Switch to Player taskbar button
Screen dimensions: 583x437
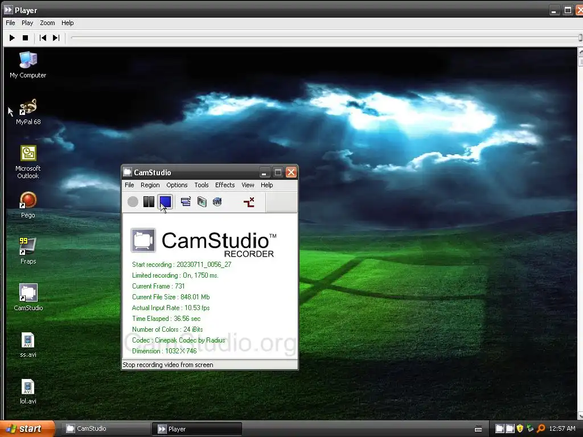click(196, 429)
